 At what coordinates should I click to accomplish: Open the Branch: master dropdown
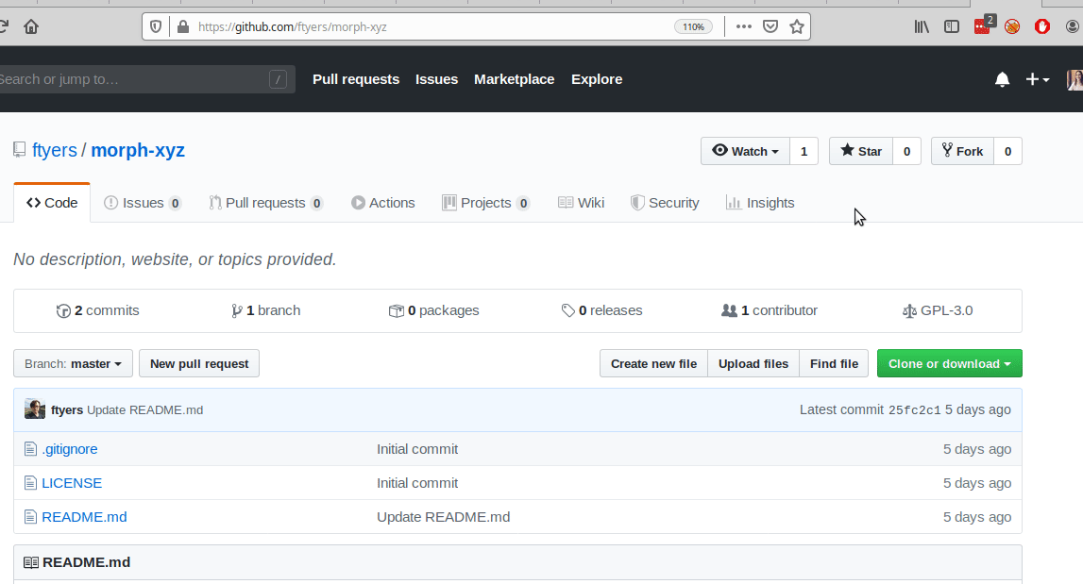pyautogui.click(x=74, y=364)
